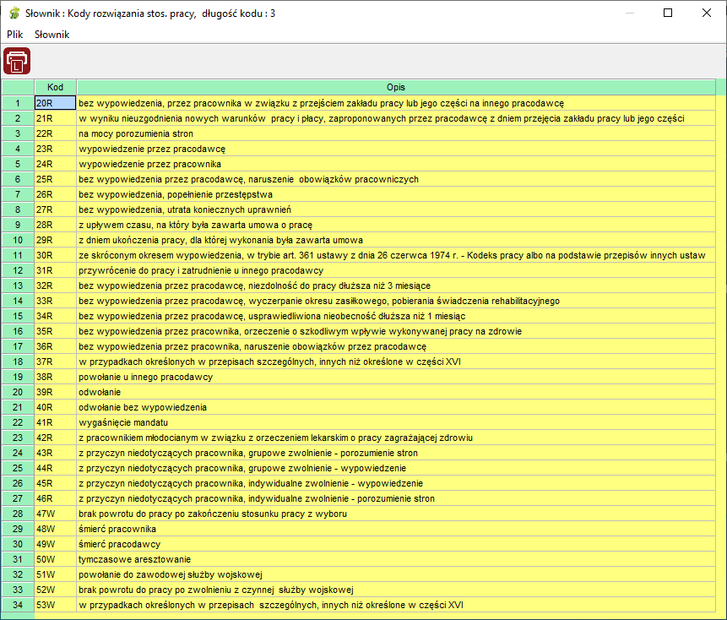Select the 'odwołanie' description for 39R

(396, 392)
